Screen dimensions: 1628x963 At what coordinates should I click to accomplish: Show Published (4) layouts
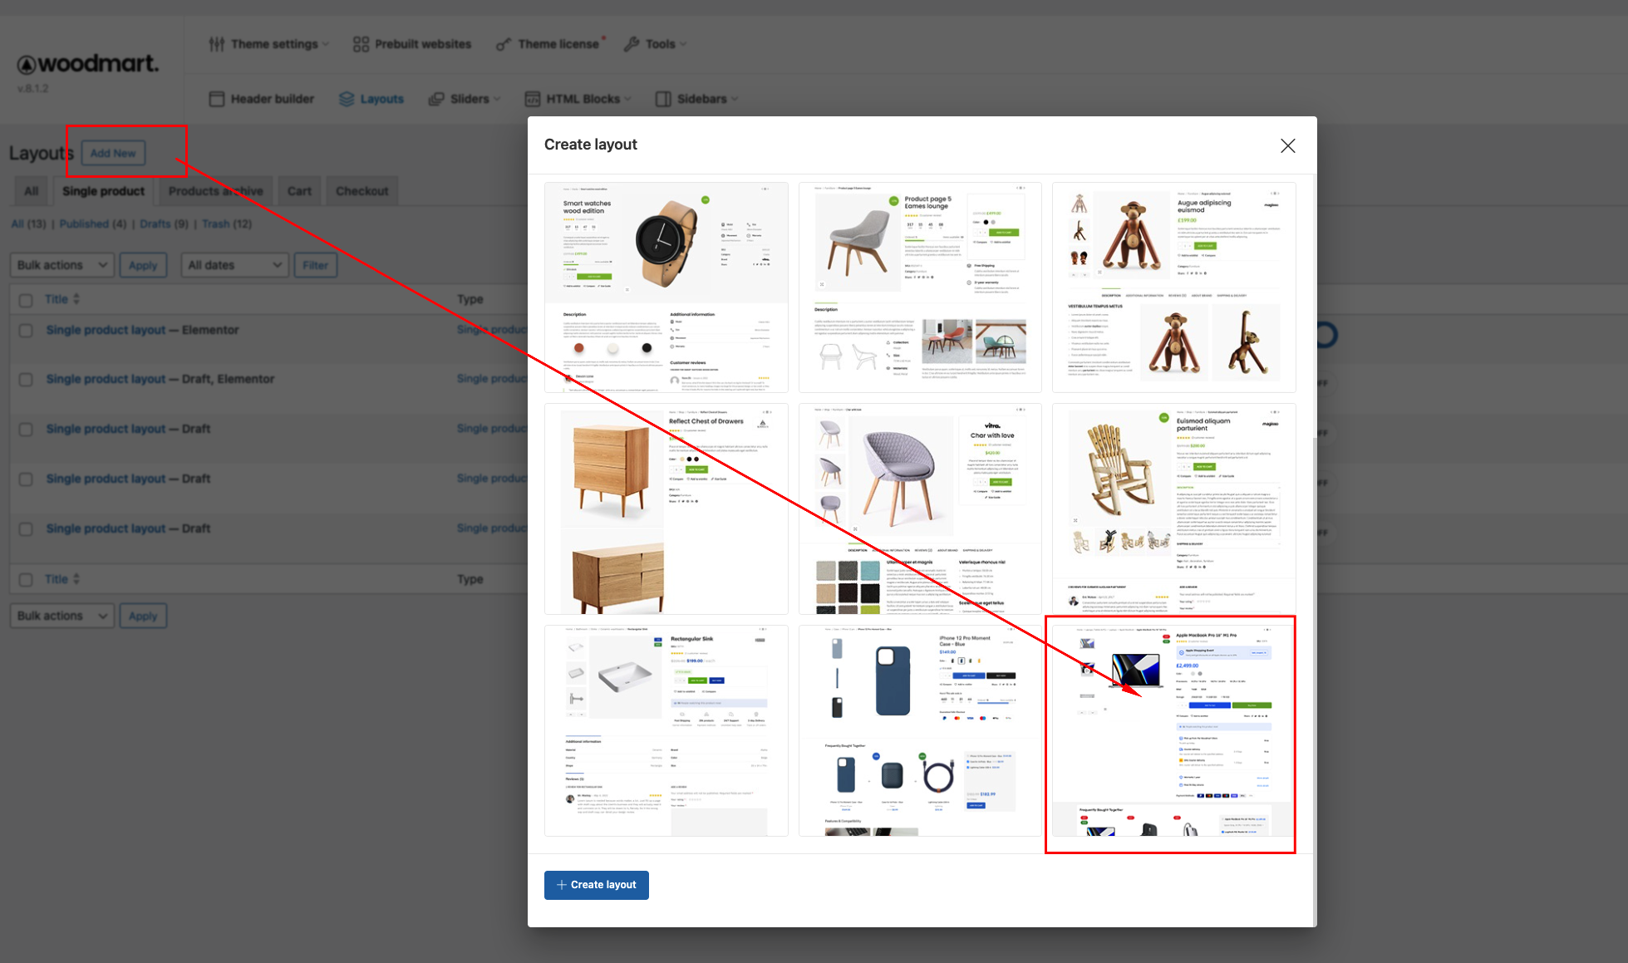pyautogui.click(x=93, y=224)
